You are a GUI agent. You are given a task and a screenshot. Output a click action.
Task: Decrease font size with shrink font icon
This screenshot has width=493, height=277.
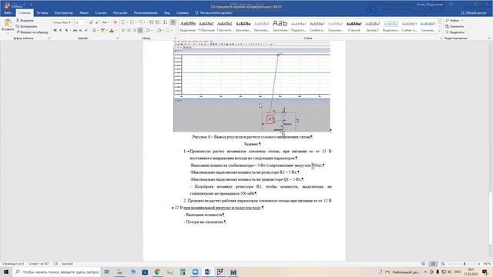97,22
